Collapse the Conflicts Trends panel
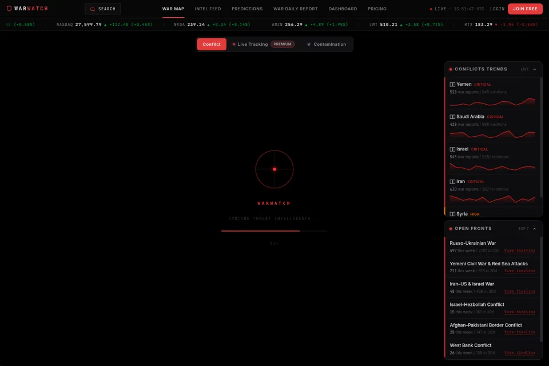The width and height of the screenshot is (549, 366). [x=534, y=69]
